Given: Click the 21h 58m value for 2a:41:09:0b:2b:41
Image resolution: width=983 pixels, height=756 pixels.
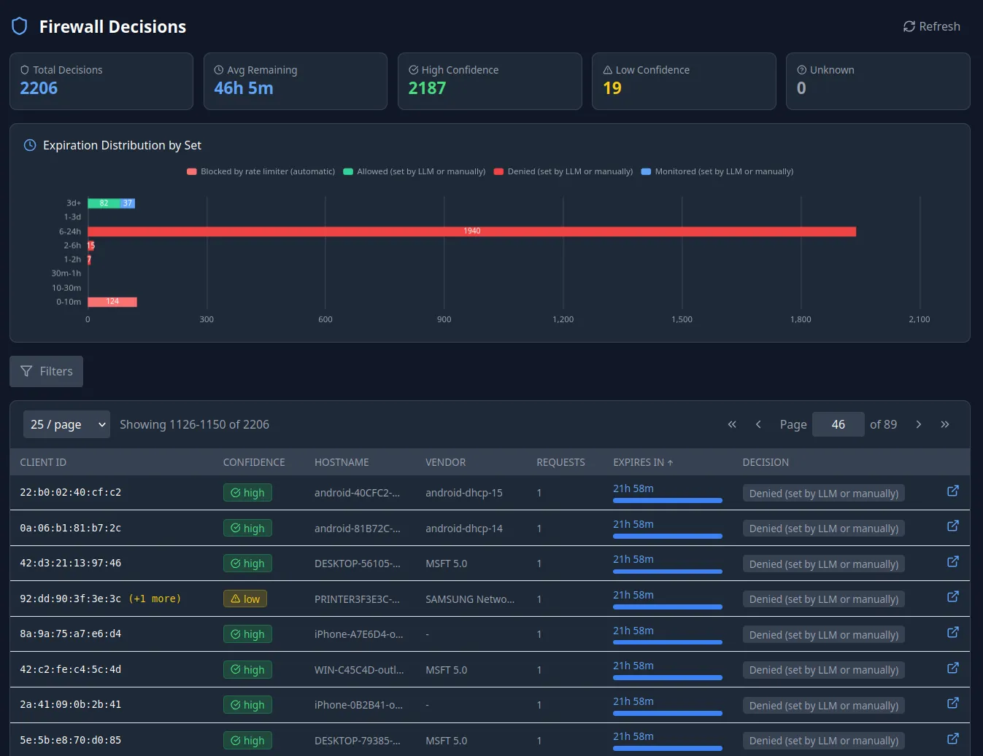Looking at the screenshot, I should pos(633,701).
